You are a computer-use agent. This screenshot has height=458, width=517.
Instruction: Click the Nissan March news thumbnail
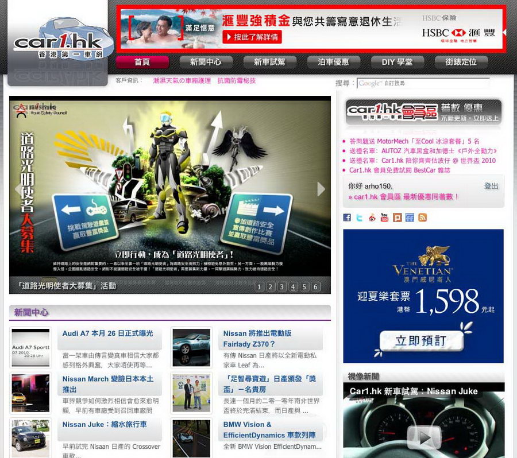(x=30, y=393)
